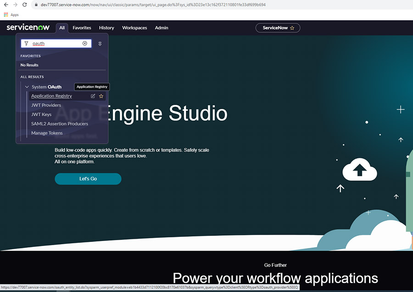Click the FAVORITES section header
The height and width of the screenshot is (292, 413).
31,56
